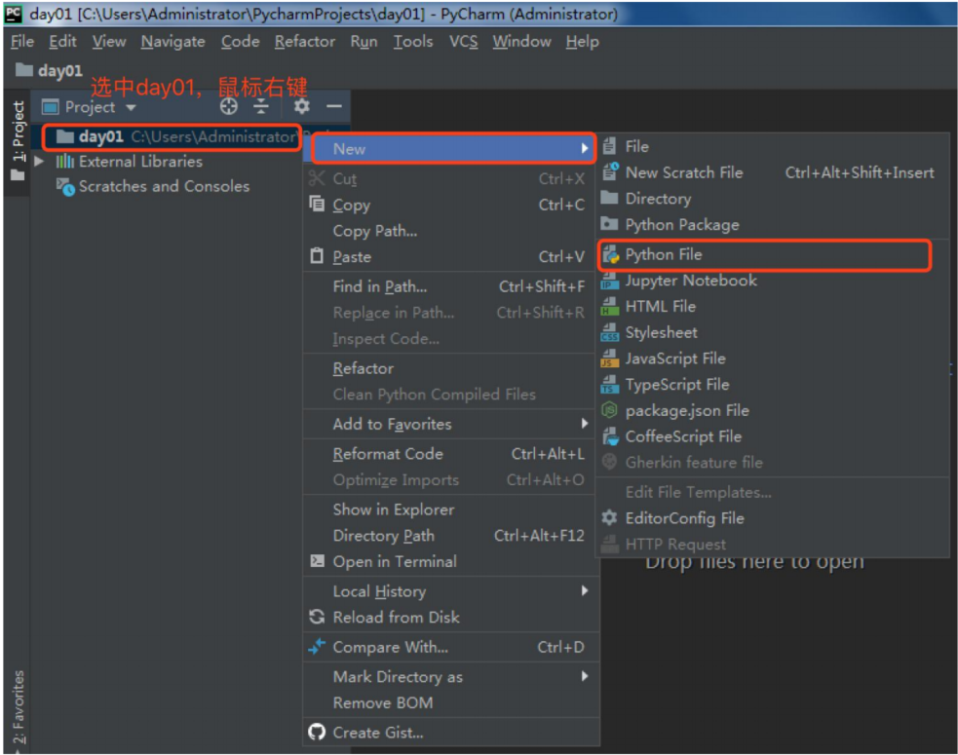The width and height of the screenshot is (958, 755).
Task: Click the CoffeeScript File icon
Action: click(610, 436)
